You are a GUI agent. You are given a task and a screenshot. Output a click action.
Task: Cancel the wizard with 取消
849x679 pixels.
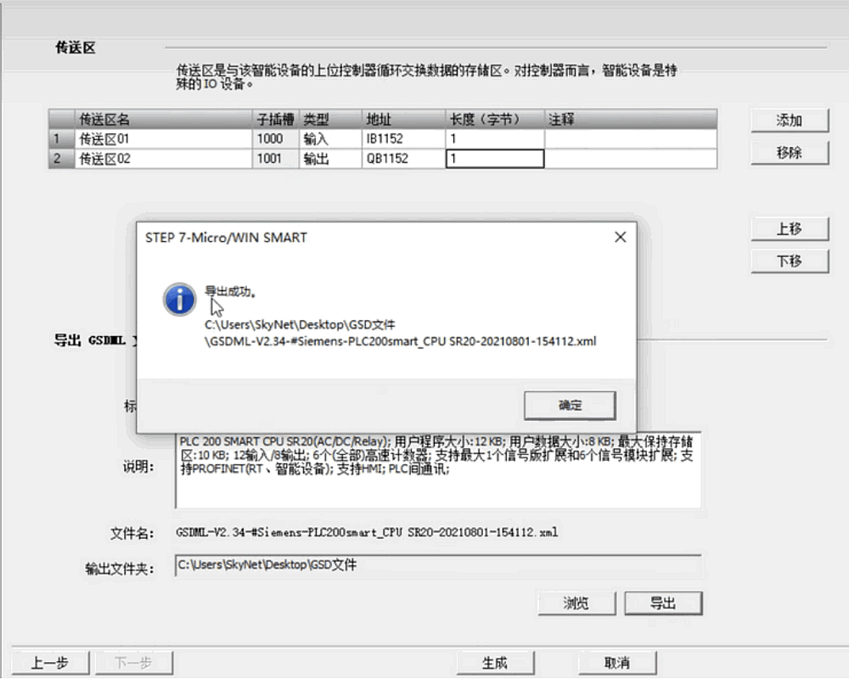click(x=617, y=663)
